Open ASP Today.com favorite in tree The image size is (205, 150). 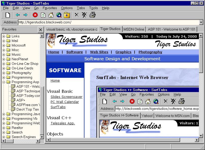28,96
